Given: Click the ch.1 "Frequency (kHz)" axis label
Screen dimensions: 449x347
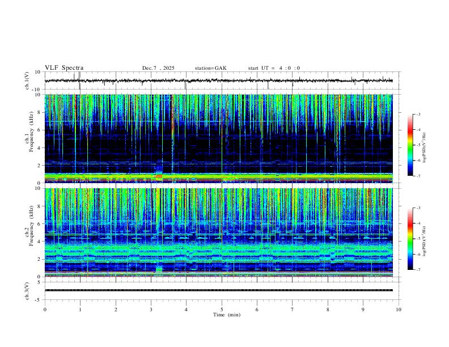Looking at the screenshot, I should [x=31, y=130].
